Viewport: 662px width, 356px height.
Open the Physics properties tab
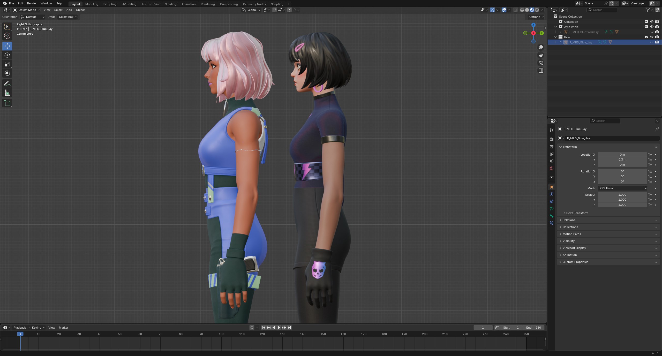[x=551, y=194]
